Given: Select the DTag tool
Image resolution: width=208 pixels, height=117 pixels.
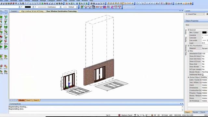Looking at the screenshot, I should point(6,72).
